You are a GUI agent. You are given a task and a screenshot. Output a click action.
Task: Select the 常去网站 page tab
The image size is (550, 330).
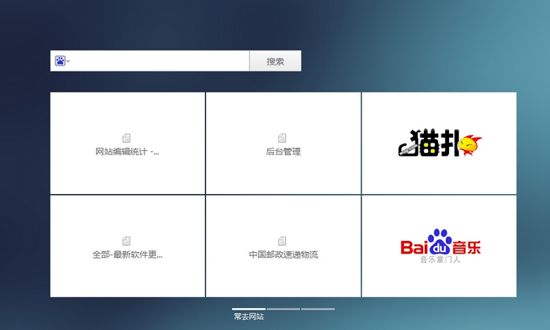click(249, 314)
